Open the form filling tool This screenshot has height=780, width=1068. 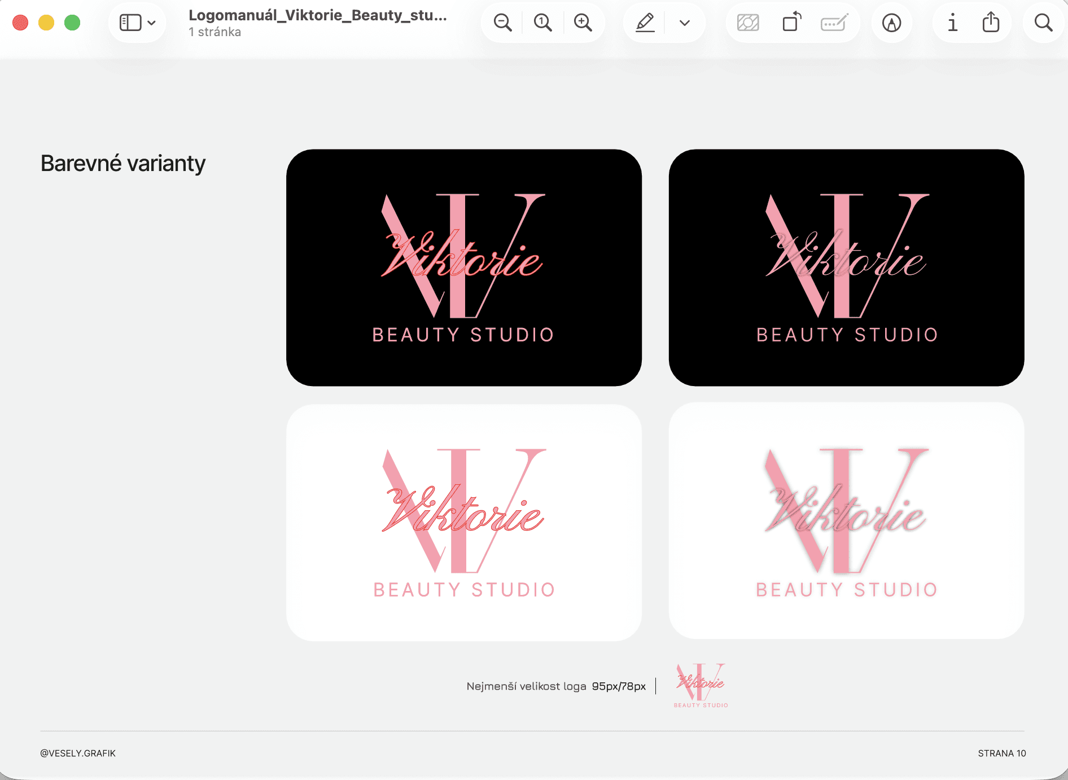click(834, 23)
